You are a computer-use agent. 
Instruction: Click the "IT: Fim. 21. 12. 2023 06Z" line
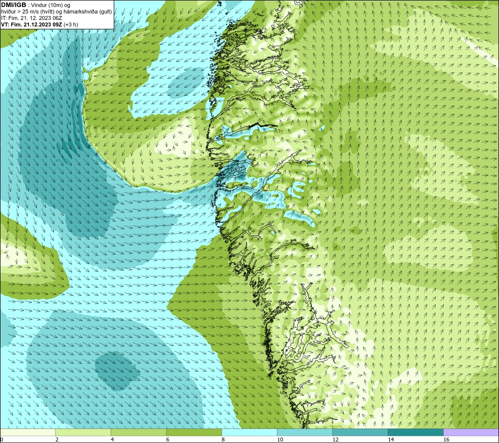coord(31,18)
